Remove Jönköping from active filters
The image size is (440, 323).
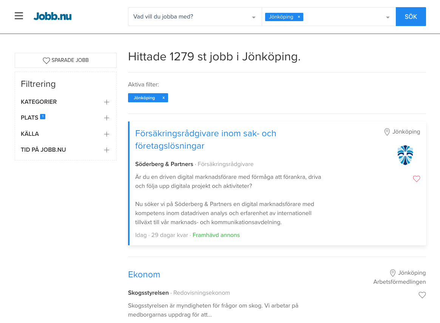click(164, 98)
